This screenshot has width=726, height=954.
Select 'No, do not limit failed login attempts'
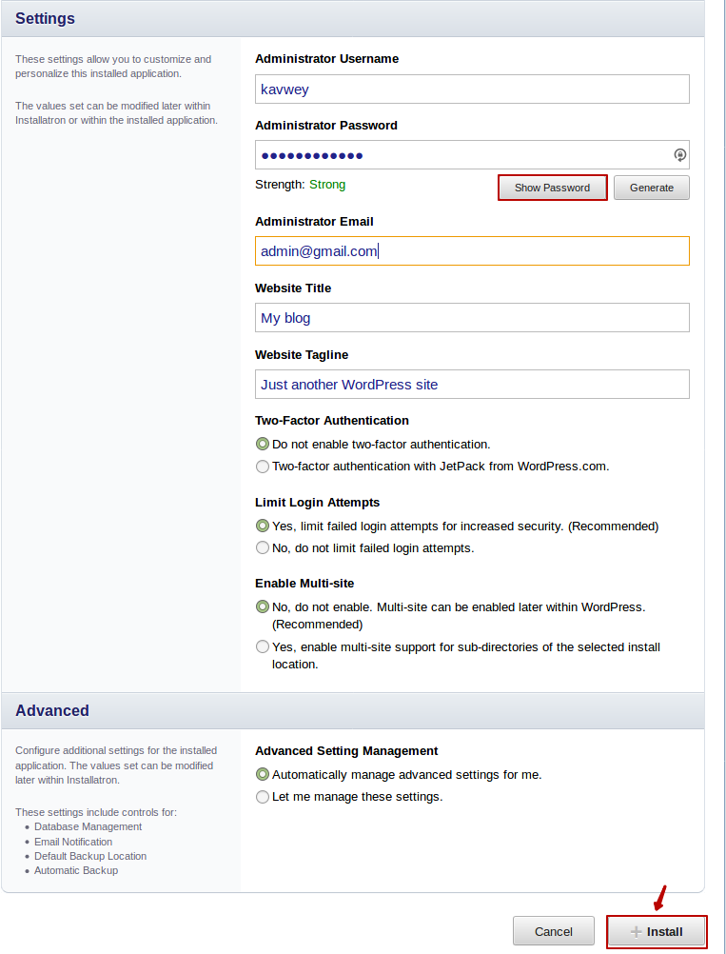point(263,548)
